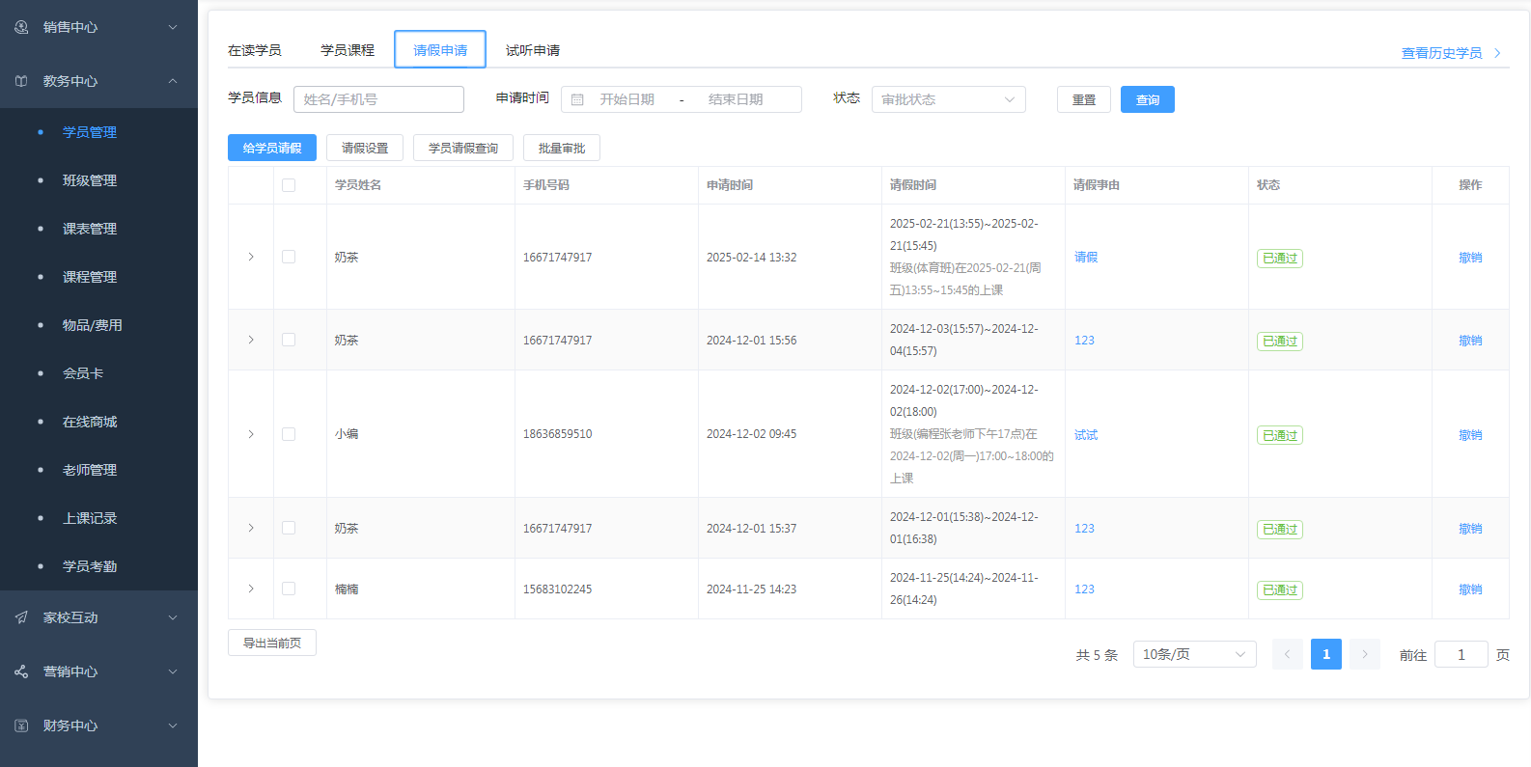Open the 查看历史学员 link
The width and height of the screenshot is (1531, 767).
point(1441,53)
